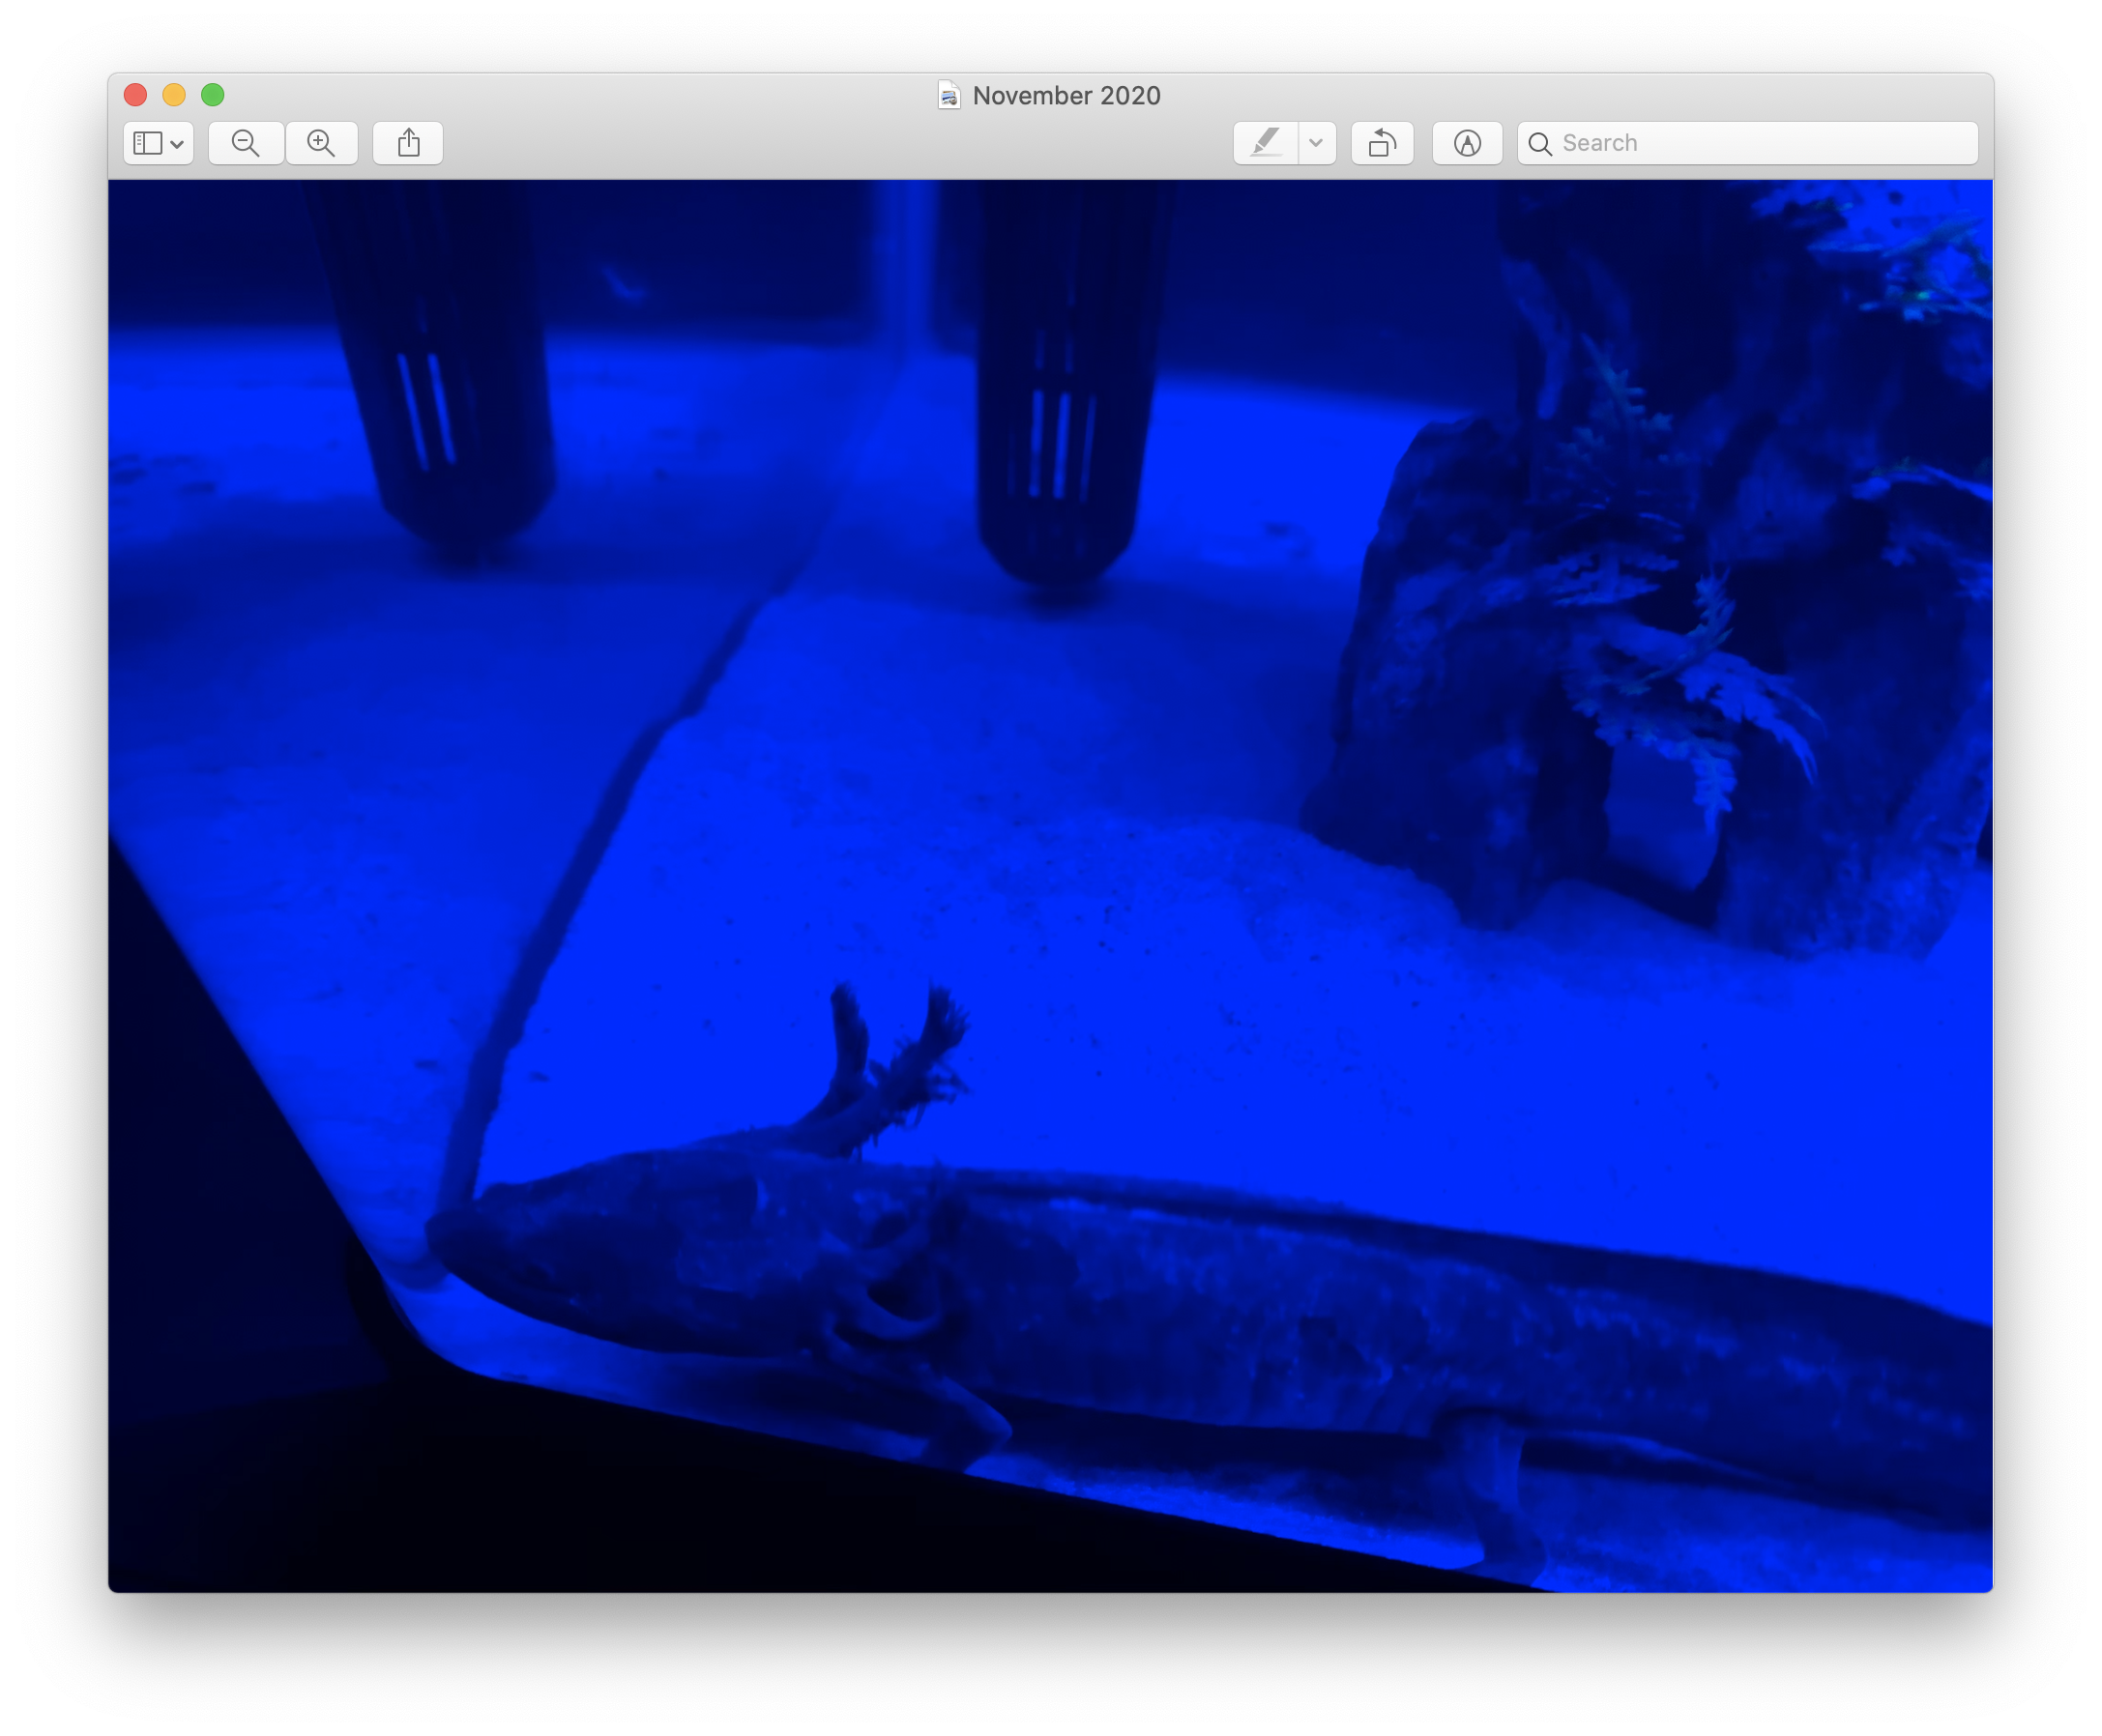Open the Share menu
The image size is (2102, 1736).
[x=408, y=143]
